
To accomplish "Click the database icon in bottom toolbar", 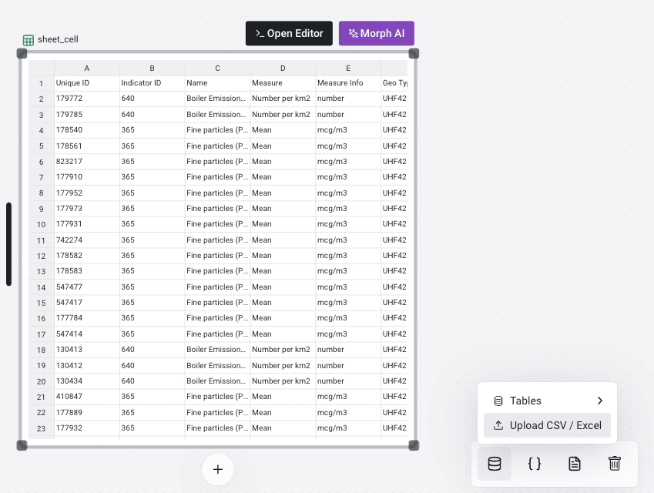I will tap(495, 464).
